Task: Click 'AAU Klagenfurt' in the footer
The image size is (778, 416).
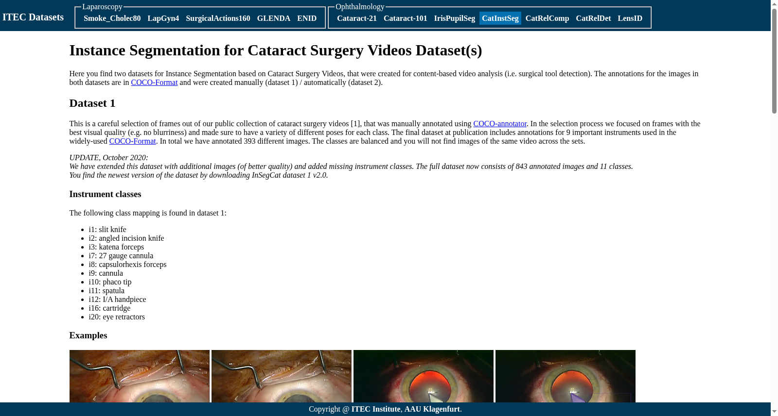Action: point(432,409)
